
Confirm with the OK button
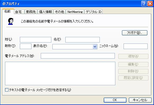coord(115,100)
